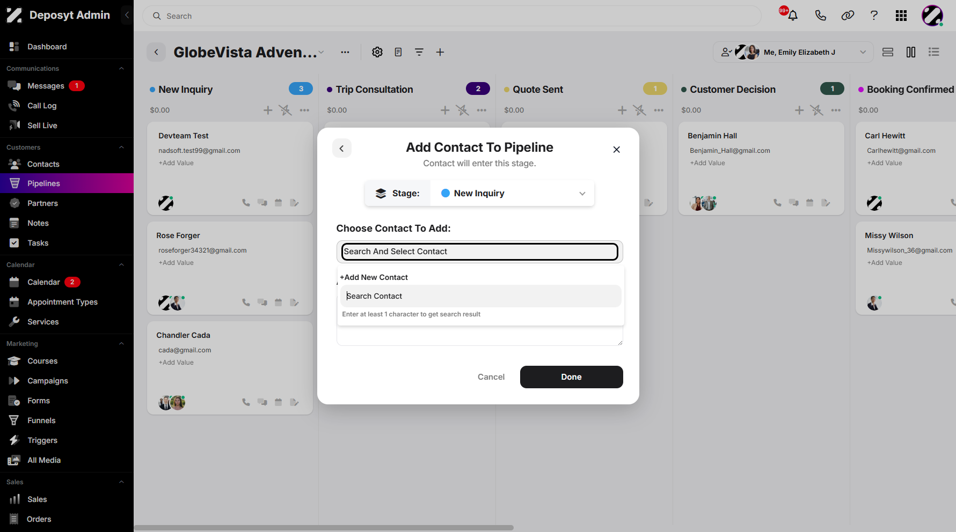
Task: Navigate back with arrow beside pipeline title
Action: 156,52
